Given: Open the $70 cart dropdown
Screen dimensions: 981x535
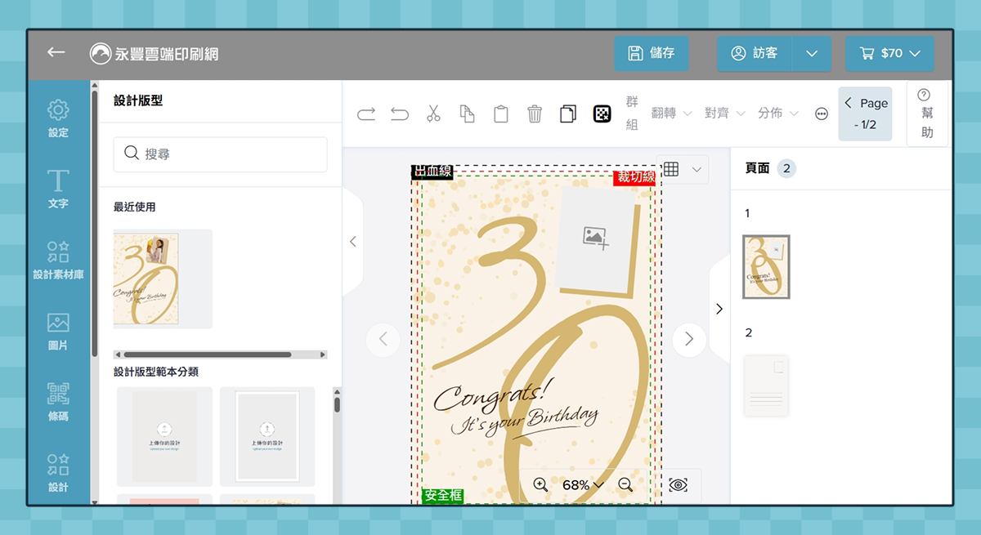Looking at the screenshot, I should 889,53.
